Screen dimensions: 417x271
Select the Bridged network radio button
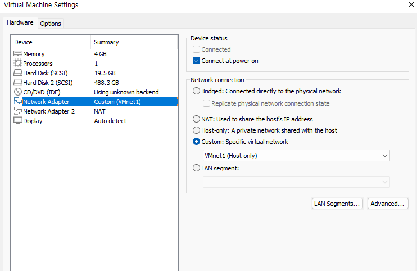196,91
